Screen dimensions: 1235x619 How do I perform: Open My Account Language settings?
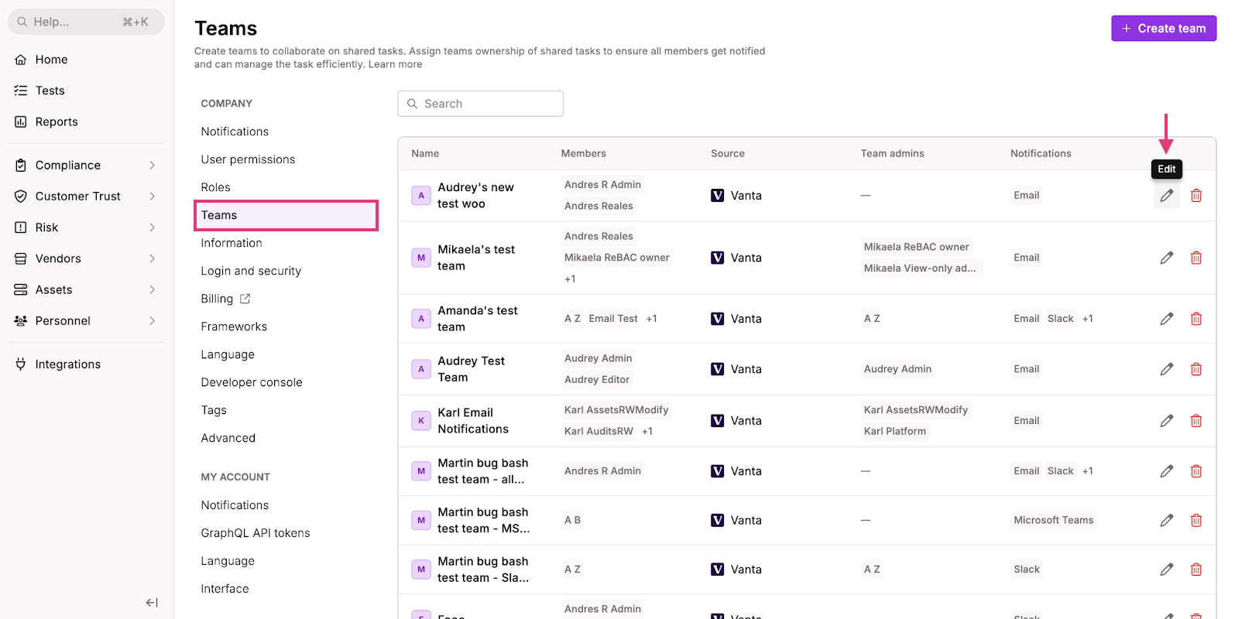[x=228, y=561]
